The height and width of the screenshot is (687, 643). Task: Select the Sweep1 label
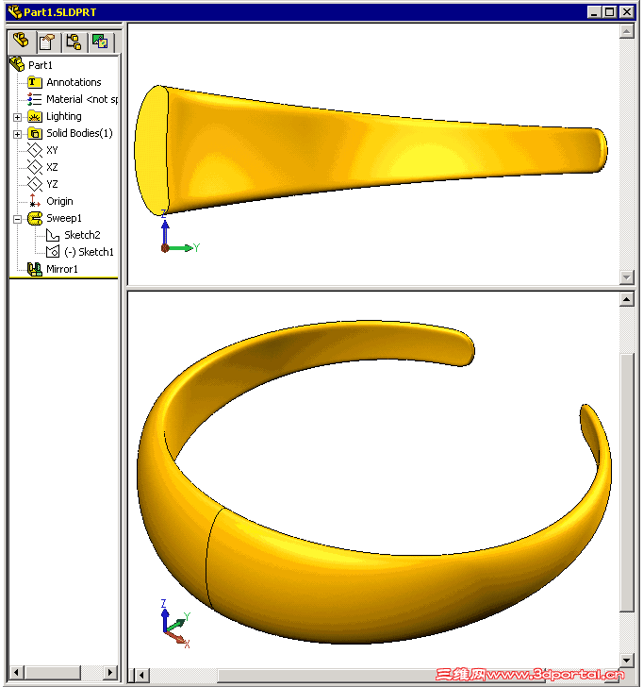coord(64,218)
